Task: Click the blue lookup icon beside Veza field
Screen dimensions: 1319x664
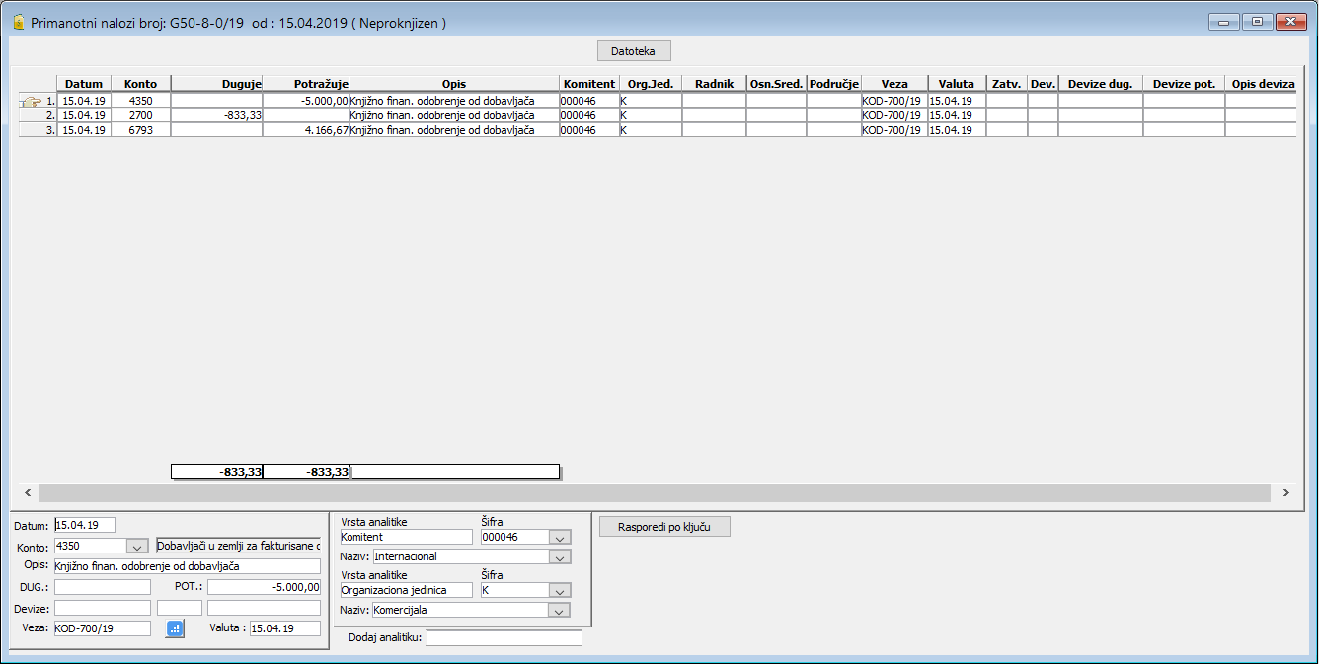Action: [175, 628]
